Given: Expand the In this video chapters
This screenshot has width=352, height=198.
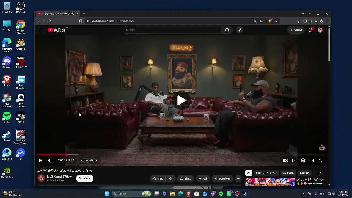Looking at the screenshot, I should (x=89, y=160).
